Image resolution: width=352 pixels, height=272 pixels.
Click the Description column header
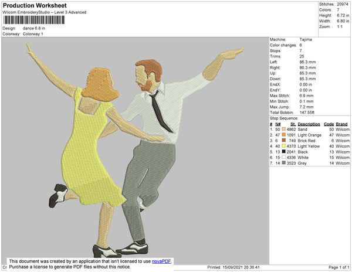(309, 124)
